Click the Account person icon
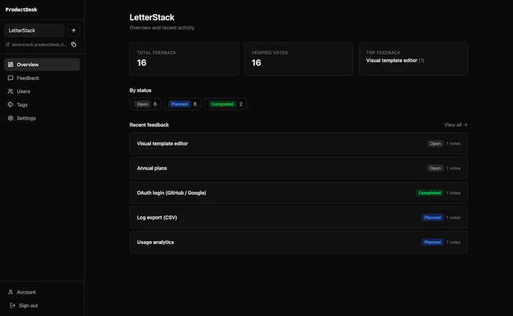513x316 pixels. [10, 292]
